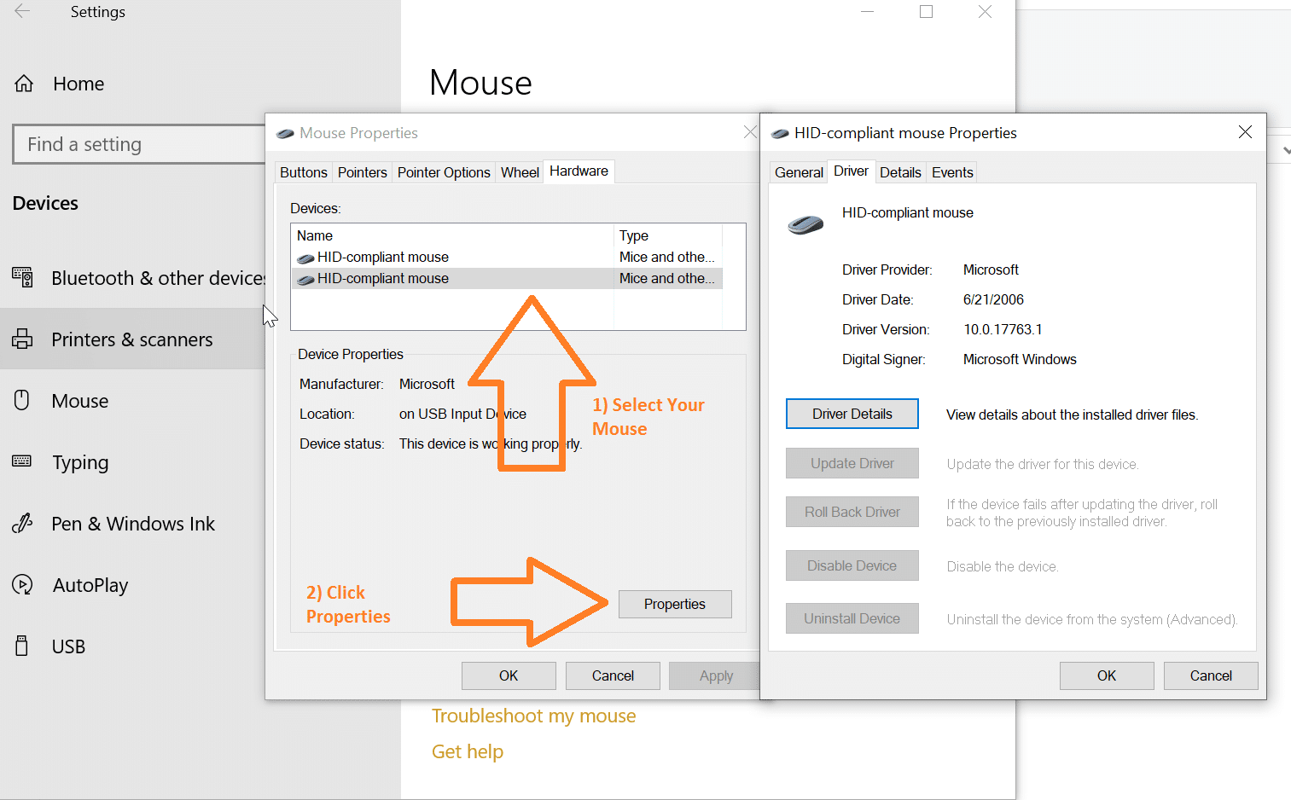Click the Driver Details button
This screenshot has height=800, width=1291.
[852, 414]
